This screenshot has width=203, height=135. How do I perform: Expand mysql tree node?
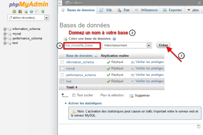coord(5,34)
